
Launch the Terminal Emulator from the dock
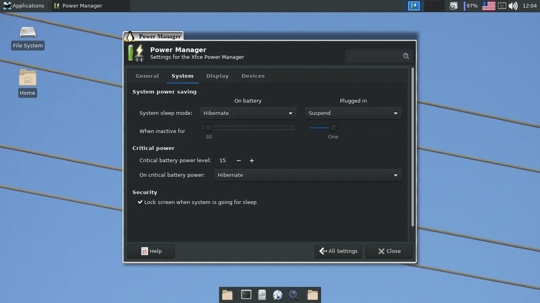[x=246, y=295]
